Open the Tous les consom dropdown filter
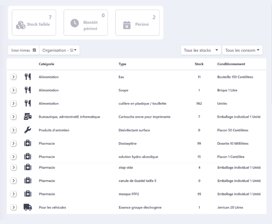 (x=242, y=50)
